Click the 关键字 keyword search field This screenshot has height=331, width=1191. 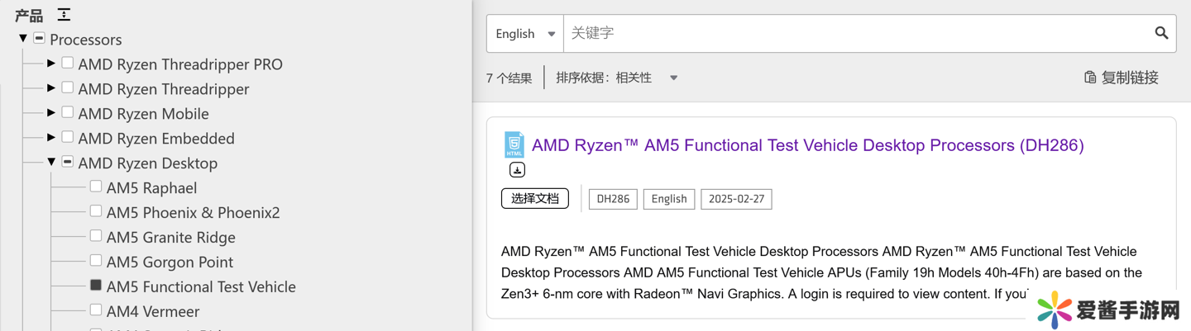coord(856,34)
